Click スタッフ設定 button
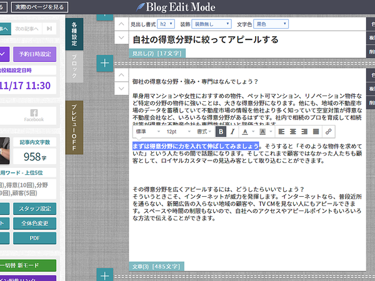This screenshot has width=375, height=281. tap(35, 209)
